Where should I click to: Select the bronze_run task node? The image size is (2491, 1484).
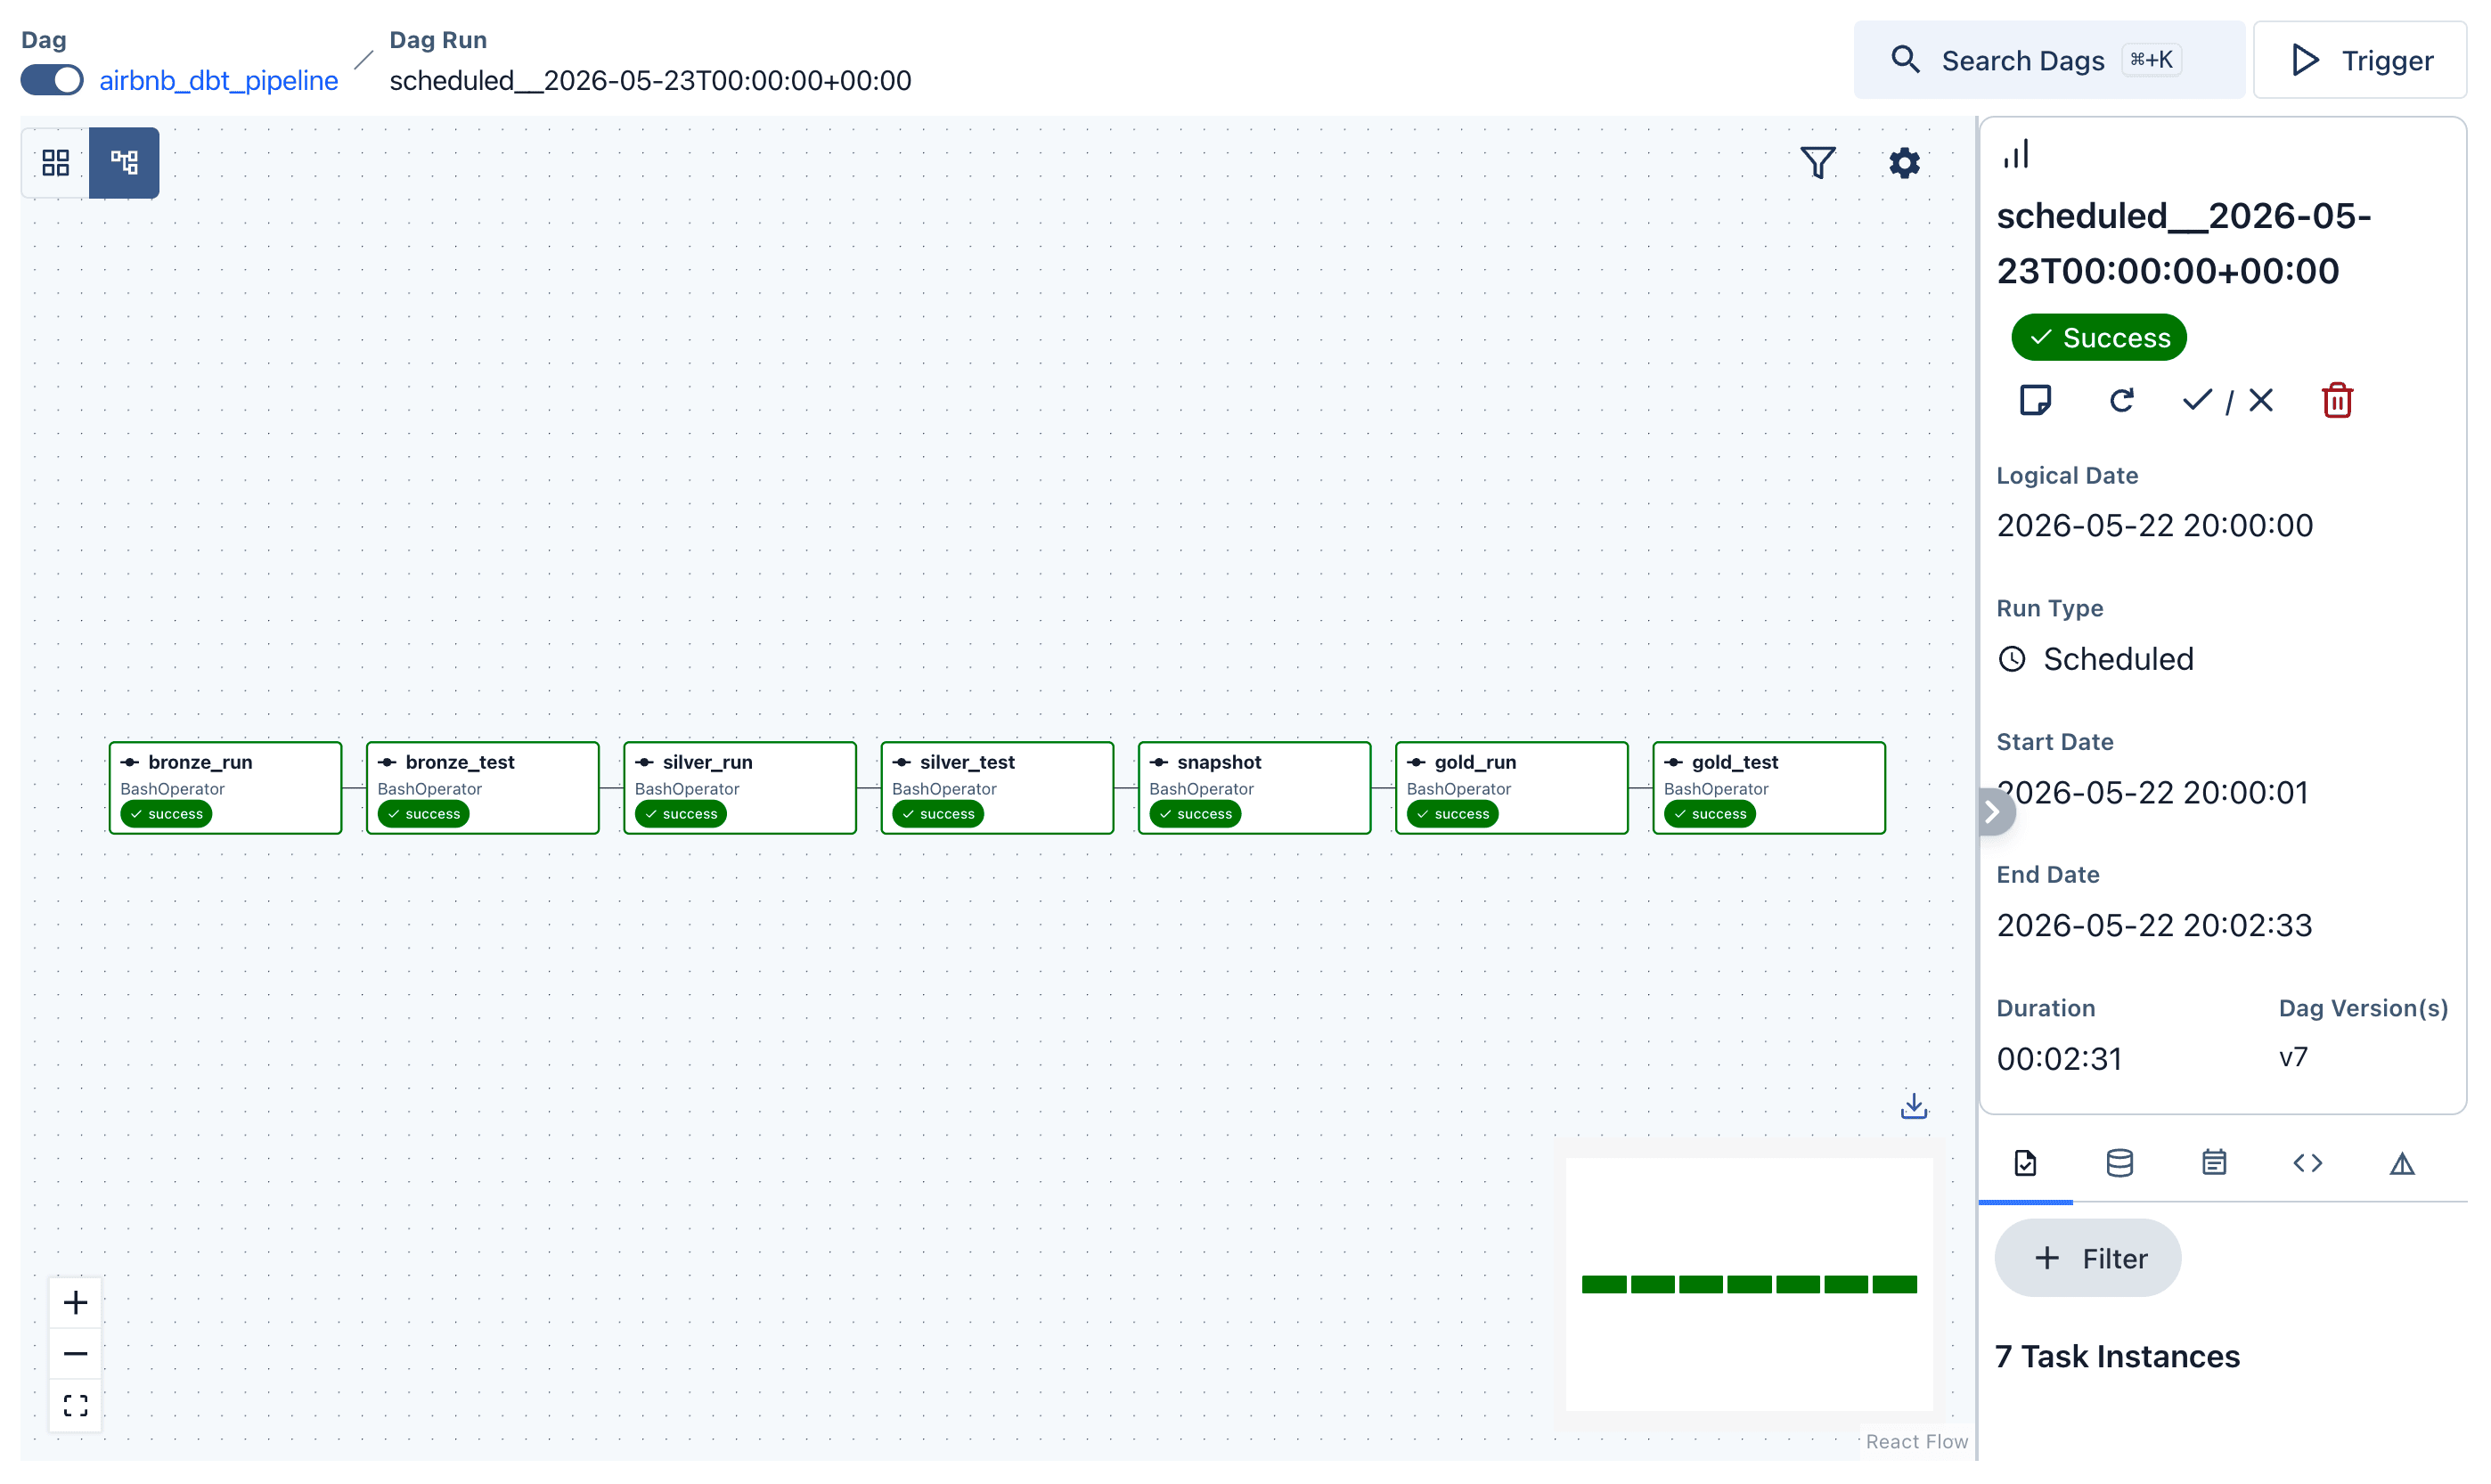[226, 788]
